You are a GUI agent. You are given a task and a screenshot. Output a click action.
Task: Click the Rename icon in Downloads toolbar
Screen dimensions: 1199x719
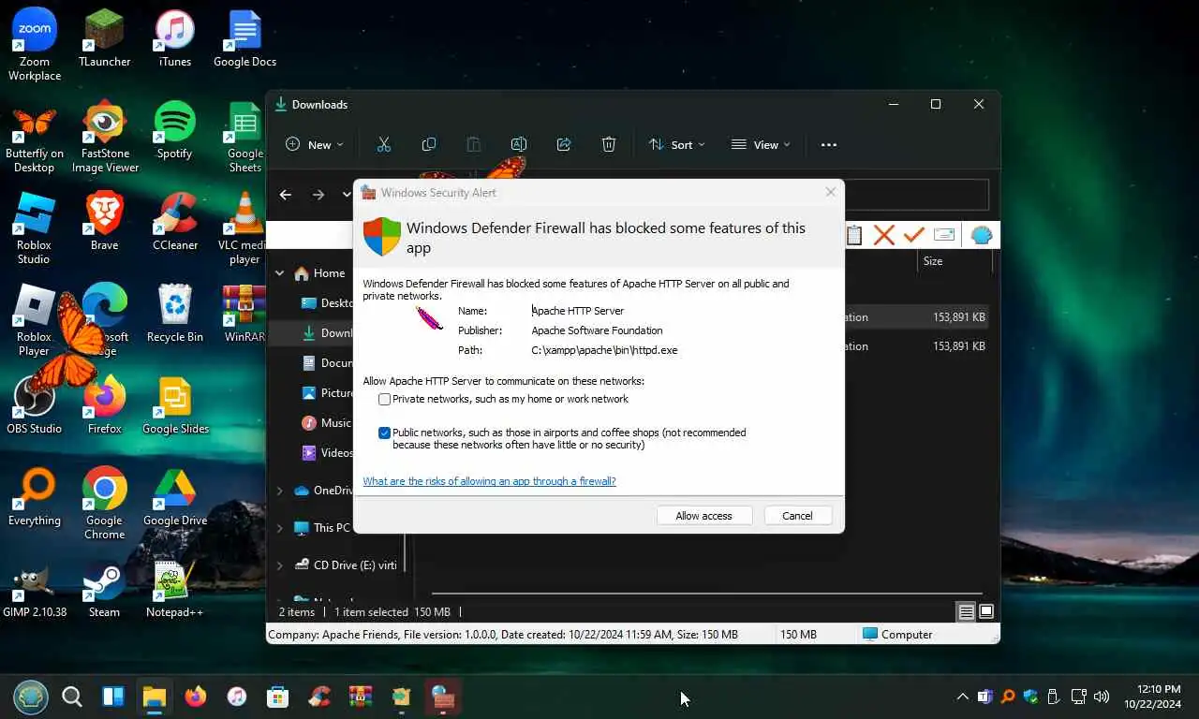pyautogui.click(x=518, y=144)
